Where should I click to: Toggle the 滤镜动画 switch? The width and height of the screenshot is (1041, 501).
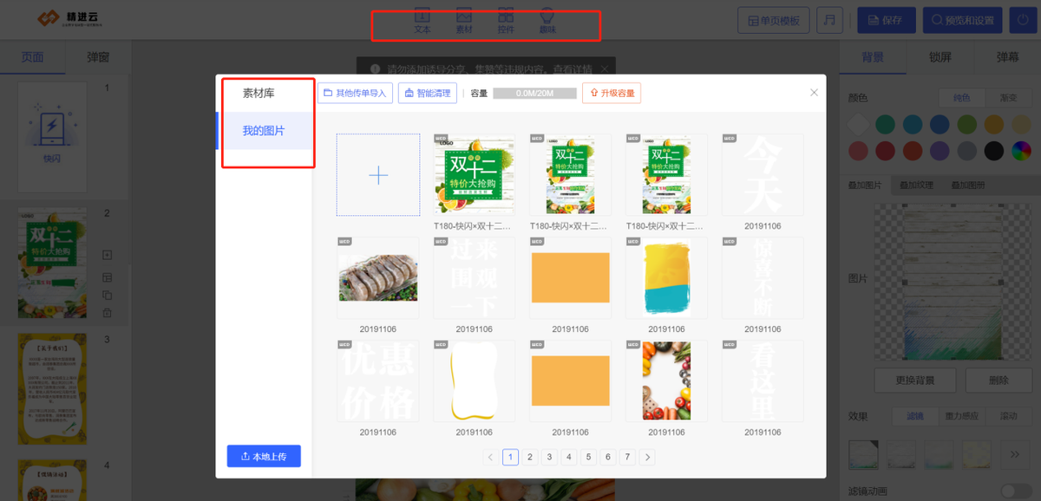(x=1016, y=491)
